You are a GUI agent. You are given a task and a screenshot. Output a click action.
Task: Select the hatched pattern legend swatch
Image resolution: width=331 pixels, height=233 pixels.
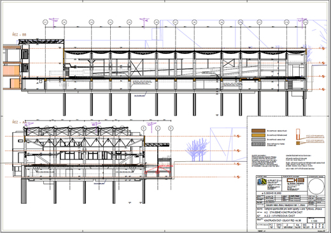coord(258,144)
